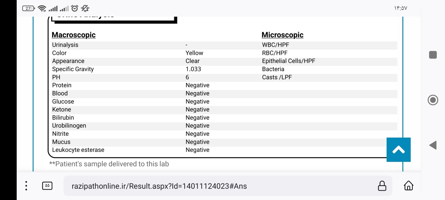Image resolution: width=445 pixels, height=200 pixels.
Task: Tap the muted notifications bell icon
Action: [x=85, y=8]
